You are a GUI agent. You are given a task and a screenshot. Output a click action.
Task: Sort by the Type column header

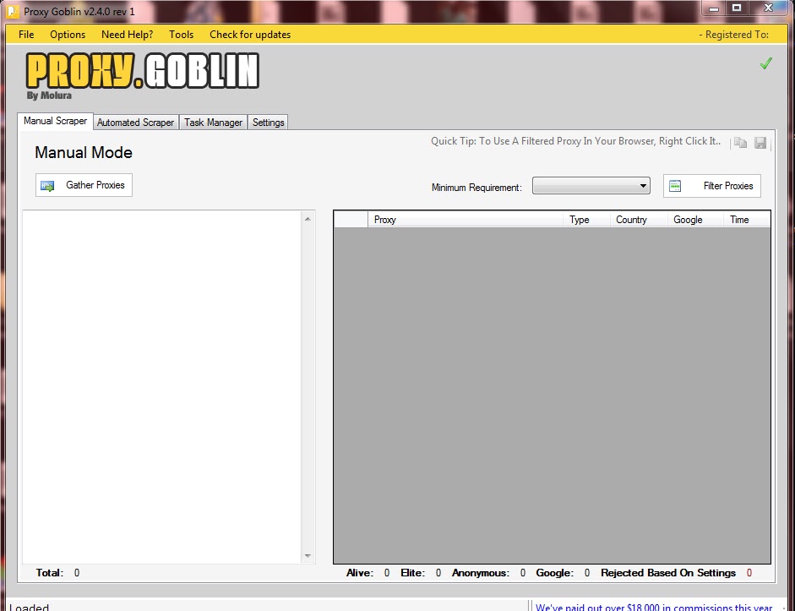[586, 220]
